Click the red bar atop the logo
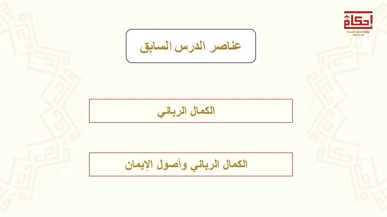The width and height of the screenshot is (387, 217). coord(358,12)
